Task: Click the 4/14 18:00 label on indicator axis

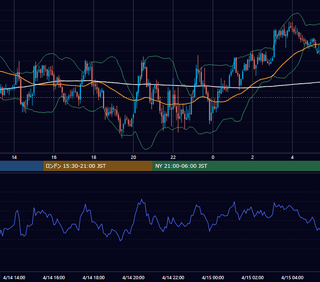Action: [94, 277]
